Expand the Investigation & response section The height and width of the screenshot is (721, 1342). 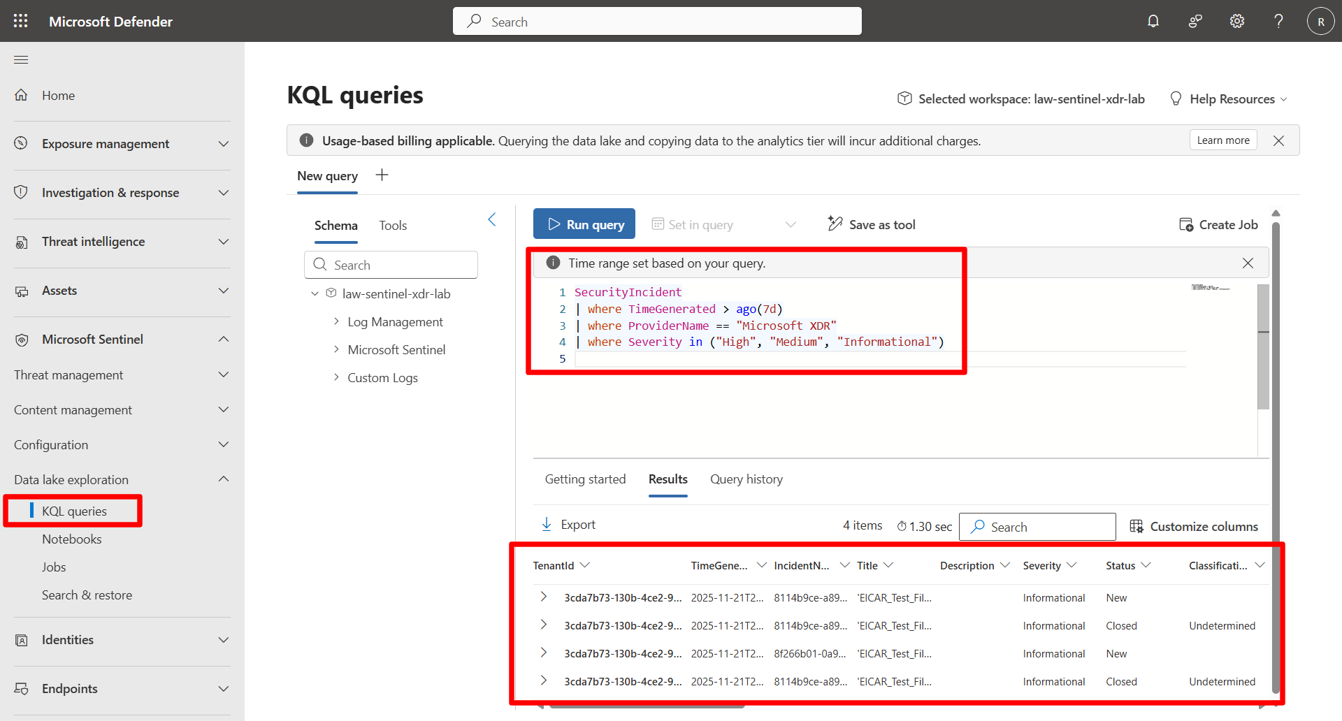point(224,192)
